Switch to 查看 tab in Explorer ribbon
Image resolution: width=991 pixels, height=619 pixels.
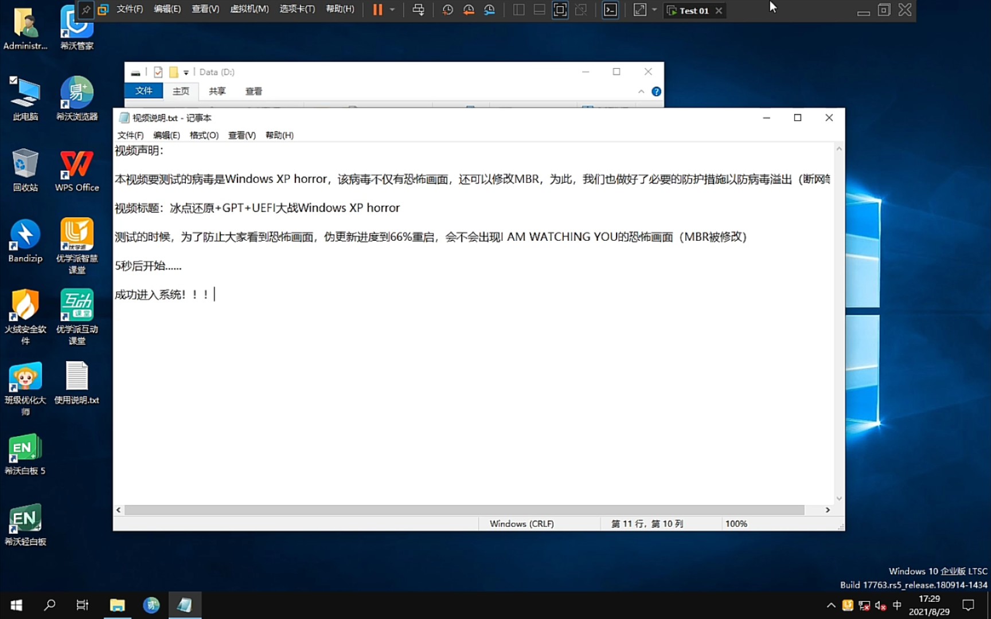coord(253,91)
